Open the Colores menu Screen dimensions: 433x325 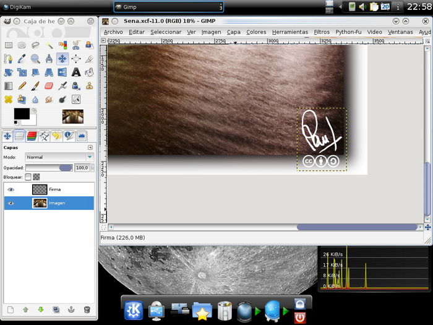(x=256, y=32)
